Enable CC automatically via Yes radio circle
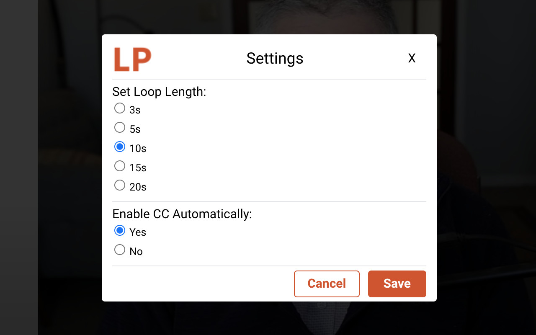This screenshot has height=335, width=536. (x=120, y=230)
